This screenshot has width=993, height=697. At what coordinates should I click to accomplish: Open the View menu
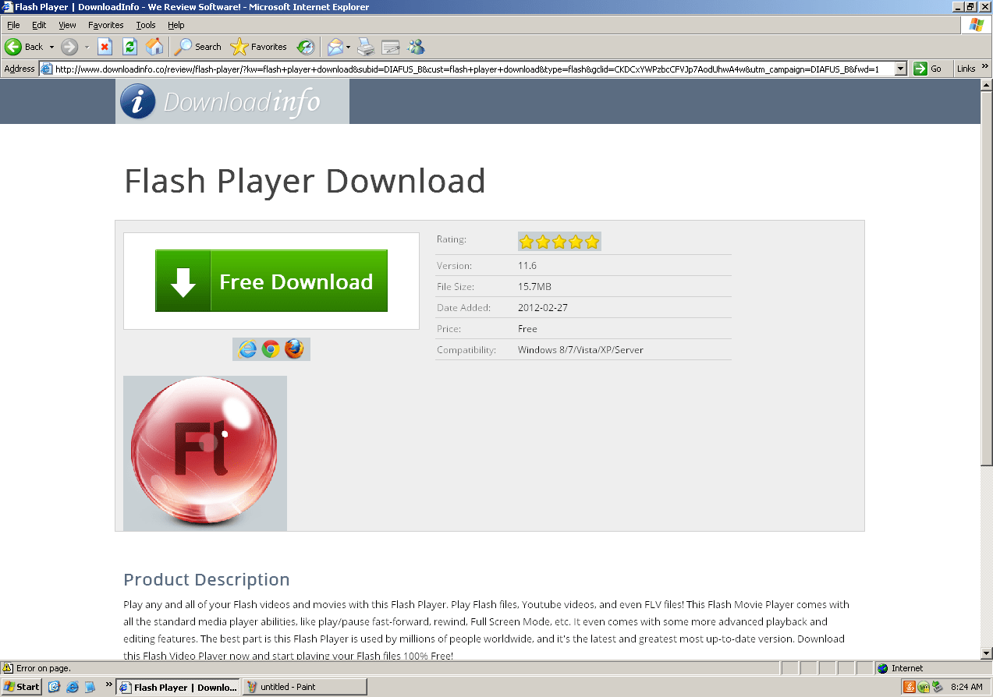(x=67, y=25)
